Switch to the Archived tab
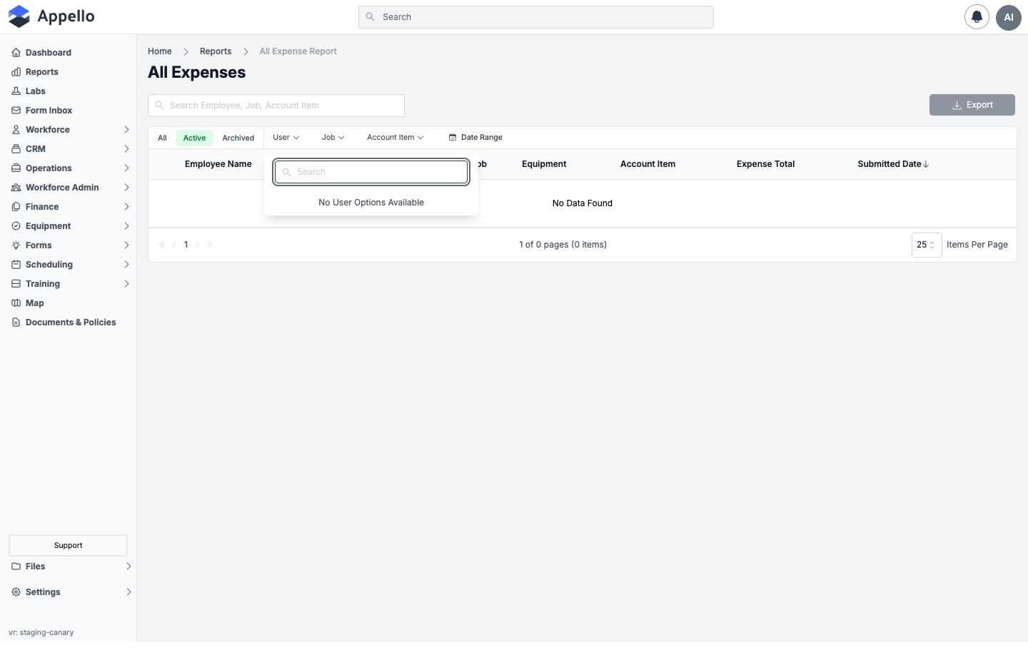 238,138
